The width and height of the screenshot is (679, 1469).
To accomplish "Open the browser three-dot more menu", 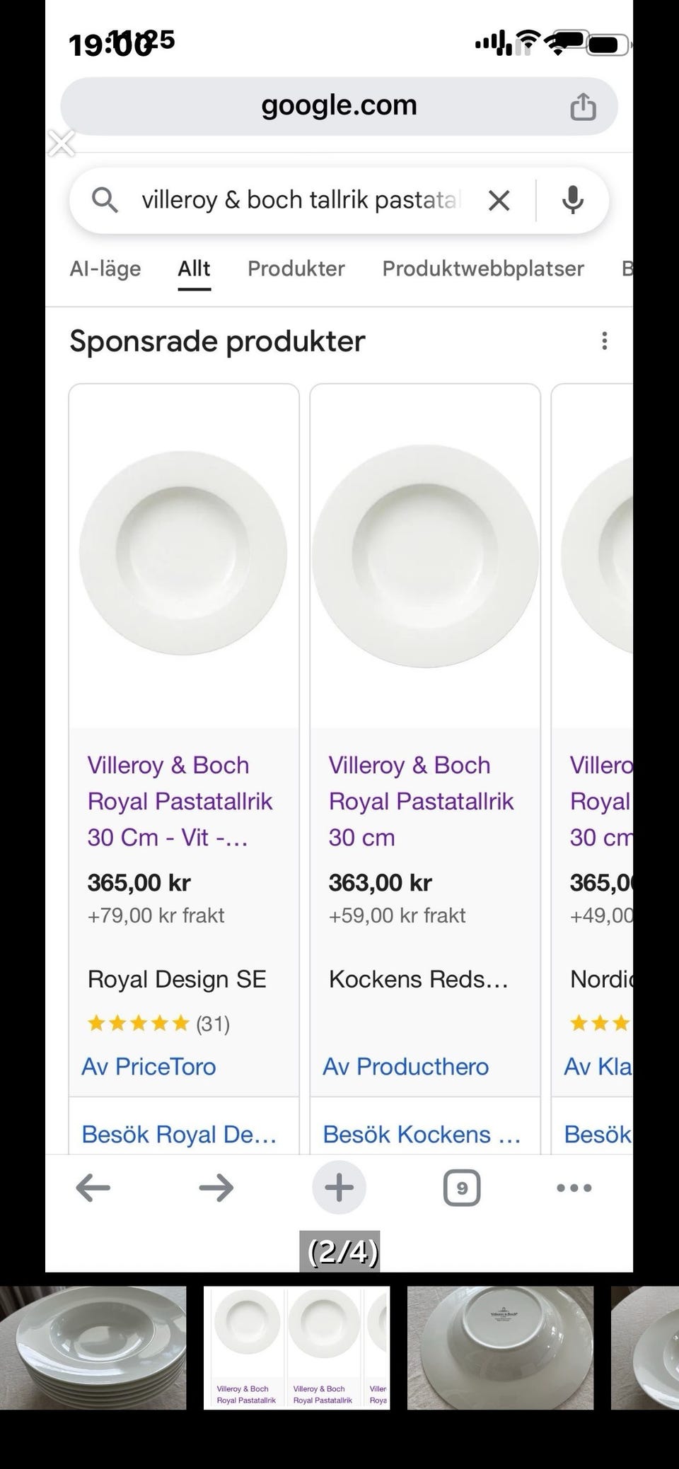I will click(x=574, y=1188).
